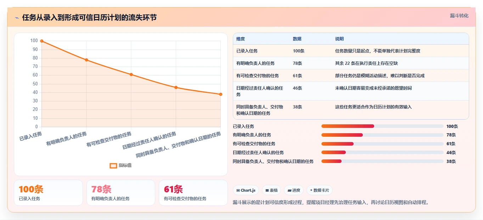Click the table value 61条

pos(298,76)
